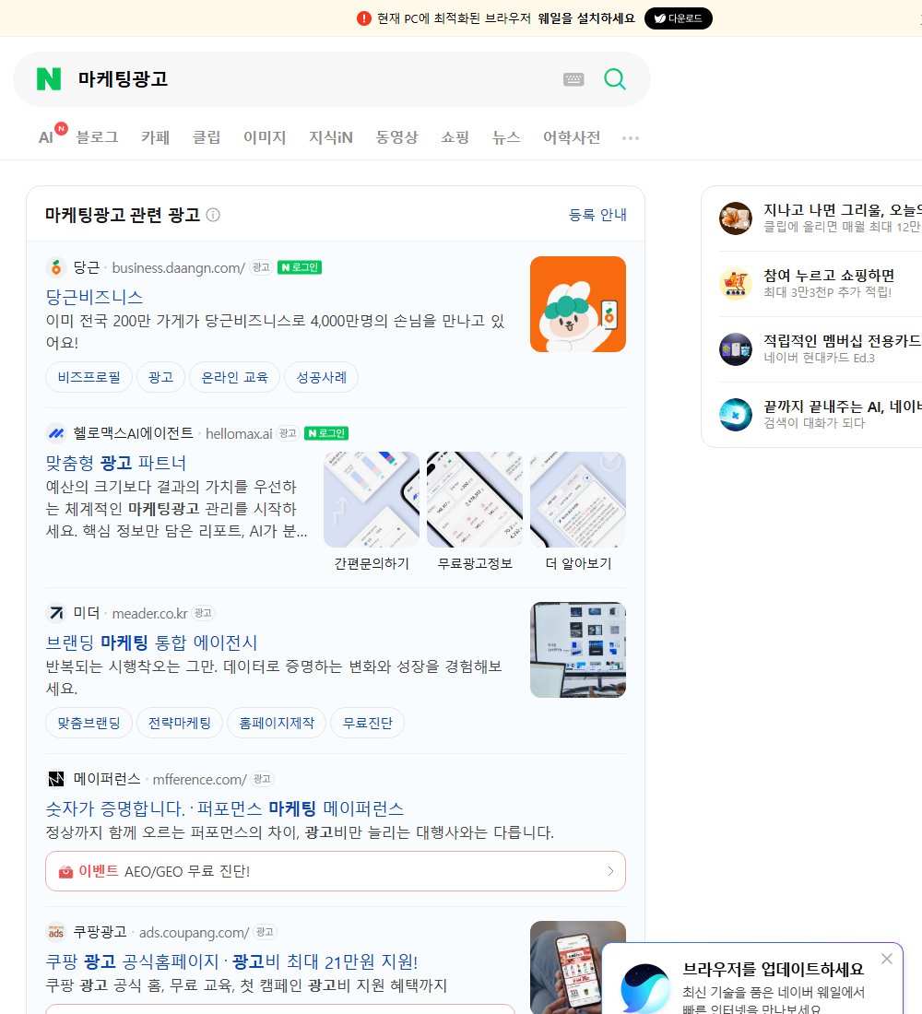Open the 이벤트 AEO/GEO 무료 진단 chevron
The width and height of the screenshot is (922, 1014).
[610, 872]
